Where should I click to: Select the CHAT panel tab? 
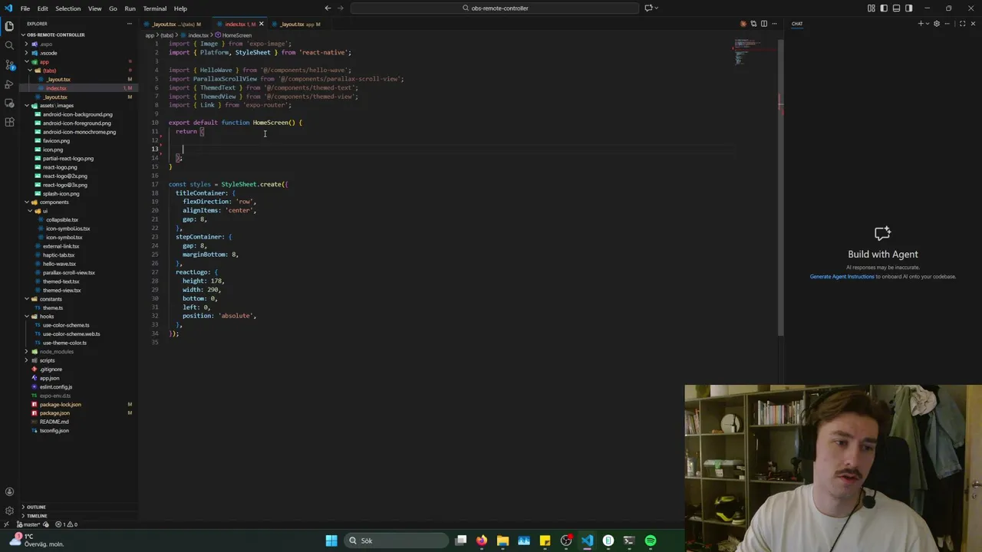coord(797,24)
